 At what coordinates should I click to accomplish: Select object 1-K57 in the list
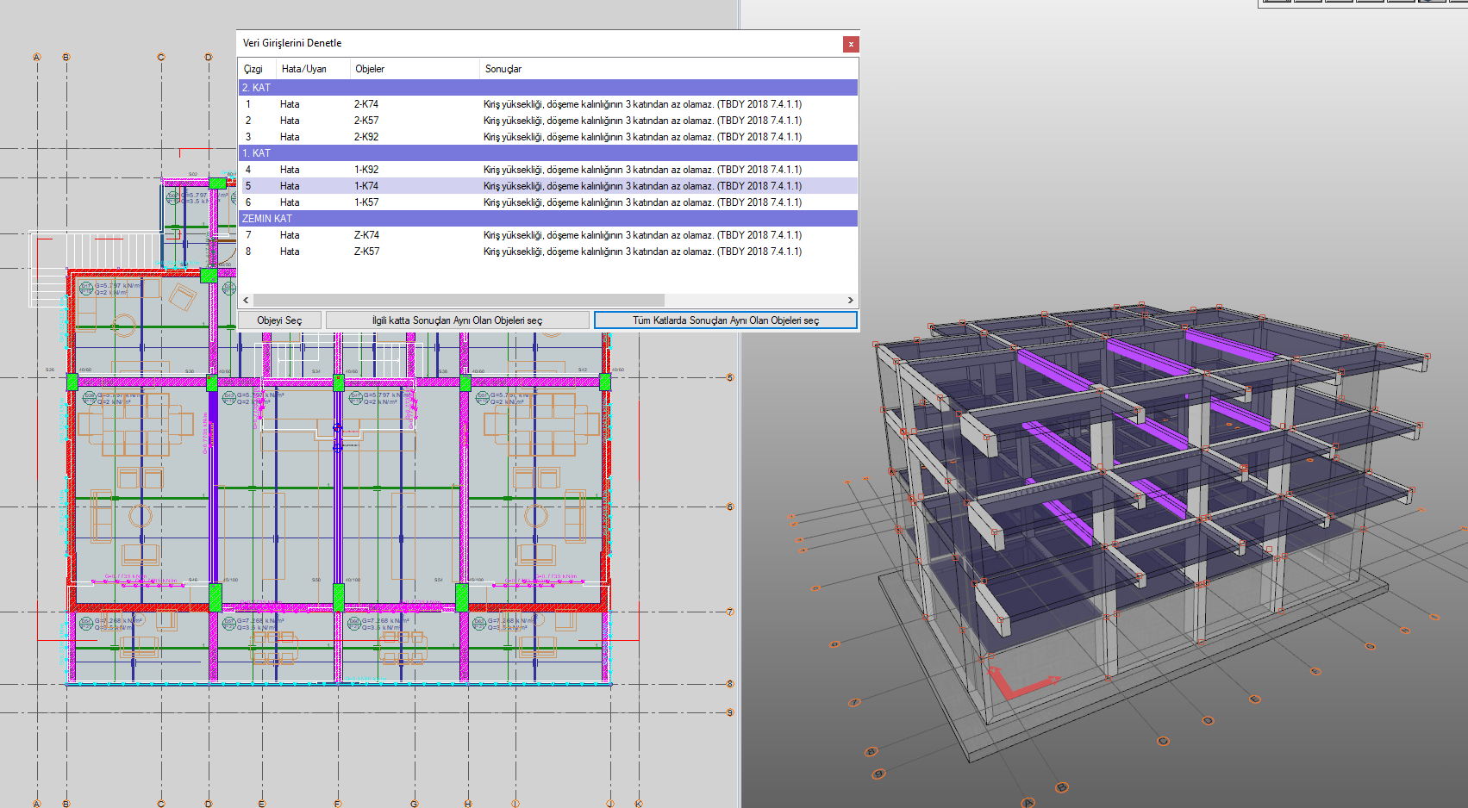pos(365,202)
